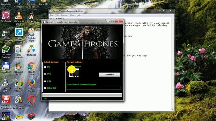
Task: Choose PS4 as the device
Action: pos(45,81)
